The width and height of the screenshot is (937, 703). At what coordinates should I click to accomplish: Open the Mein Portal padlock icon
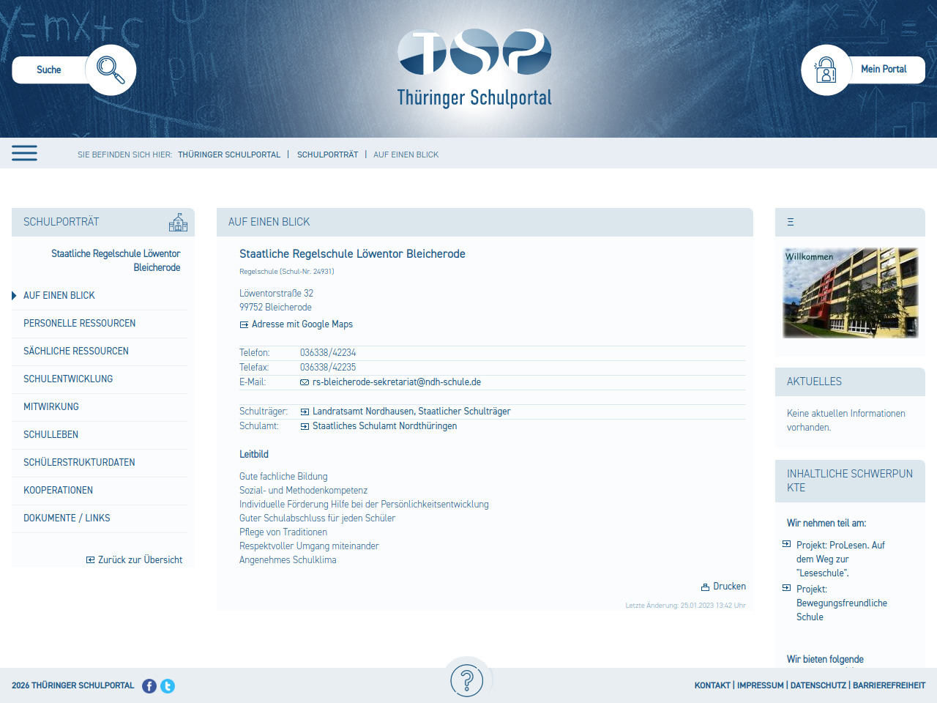click(826, 70)
